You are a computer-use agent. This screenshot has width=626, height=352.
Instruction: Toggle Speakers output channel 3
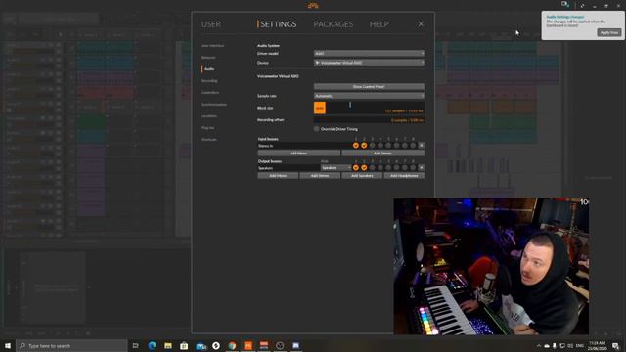tap(372, 168)
